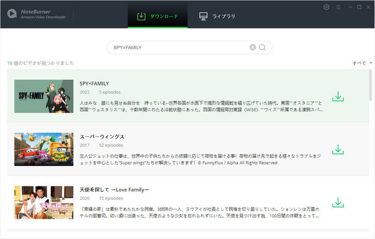Download the スーパーウィングス series
Screen dimensions: 375x239
(x=338, y=150)
